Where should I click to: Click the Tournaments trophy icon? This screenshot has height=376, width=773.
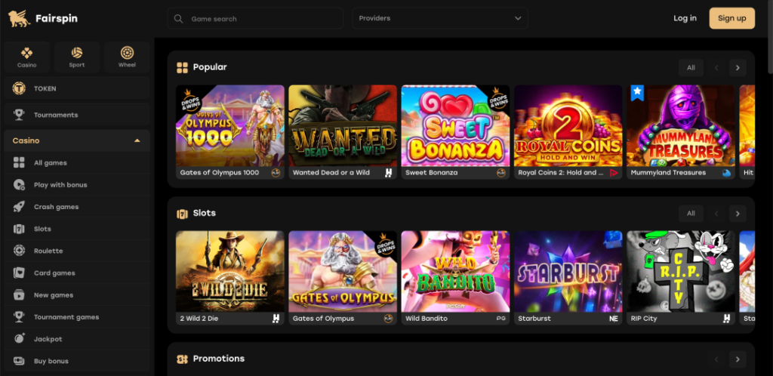pyautogui.click(x=19, y=115)
